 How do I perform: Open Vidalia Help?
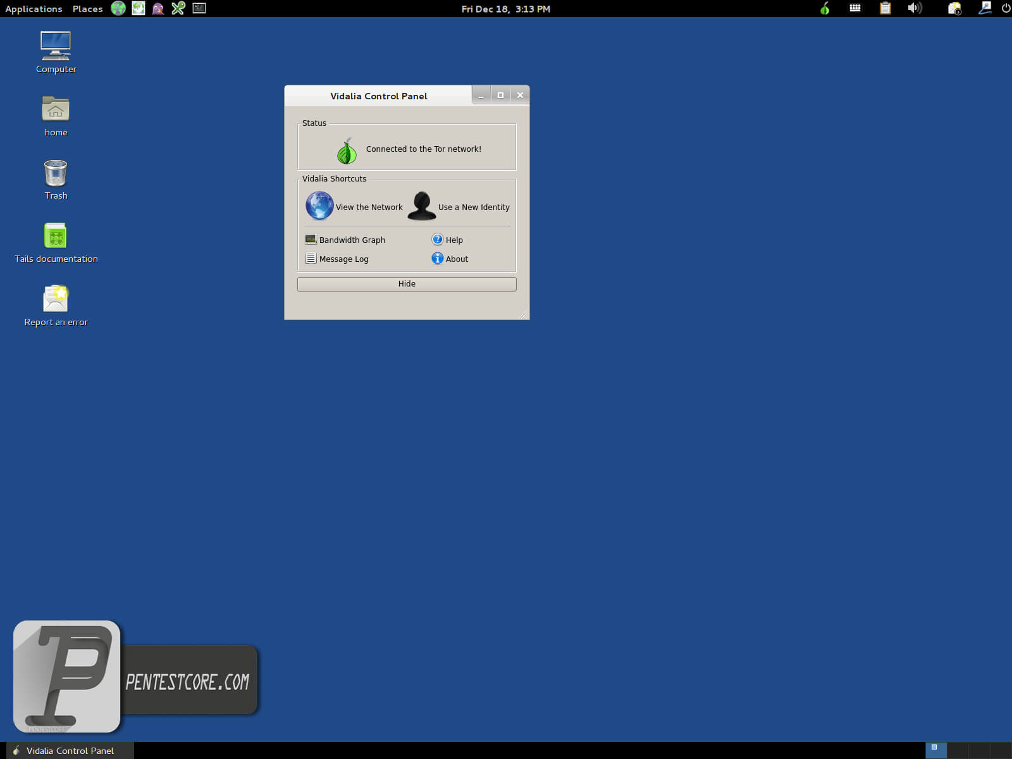[x=447, y=240]
